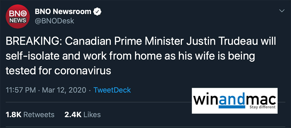Image resolution: width=291 pixels, height=128 pixels.
Task: Click the blue verified checkmark badge
Action: pos(97,12)
